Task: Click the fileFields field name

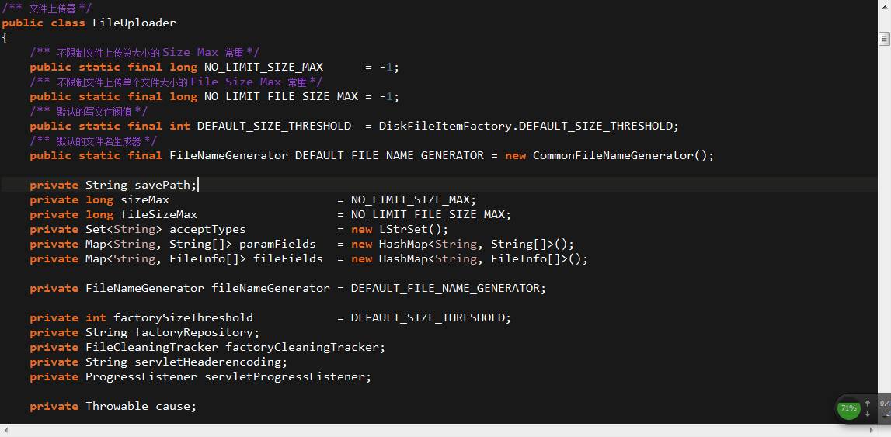Action: coord(288,258)
